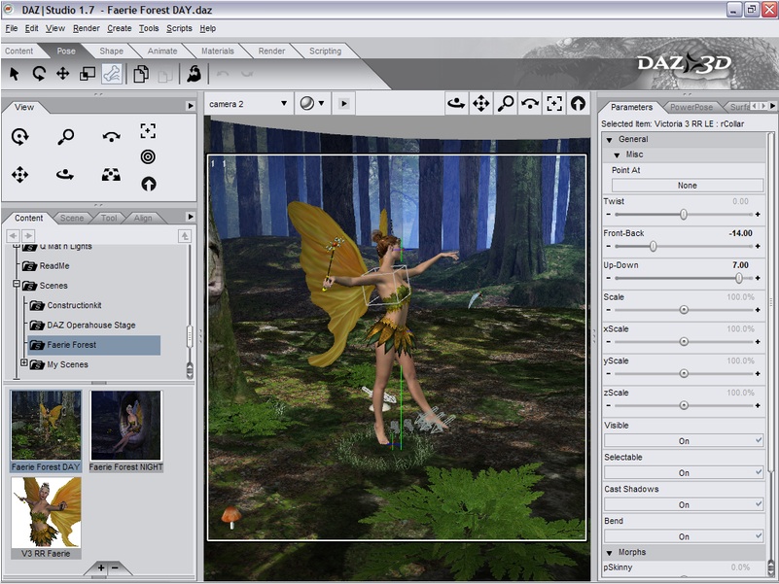Choose the Rotate tool in toolbar
779x584 pixels.
(x=39, y=74)
